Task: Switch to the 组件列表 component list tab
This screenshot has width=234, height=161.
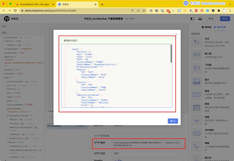Action: point(220,27)
